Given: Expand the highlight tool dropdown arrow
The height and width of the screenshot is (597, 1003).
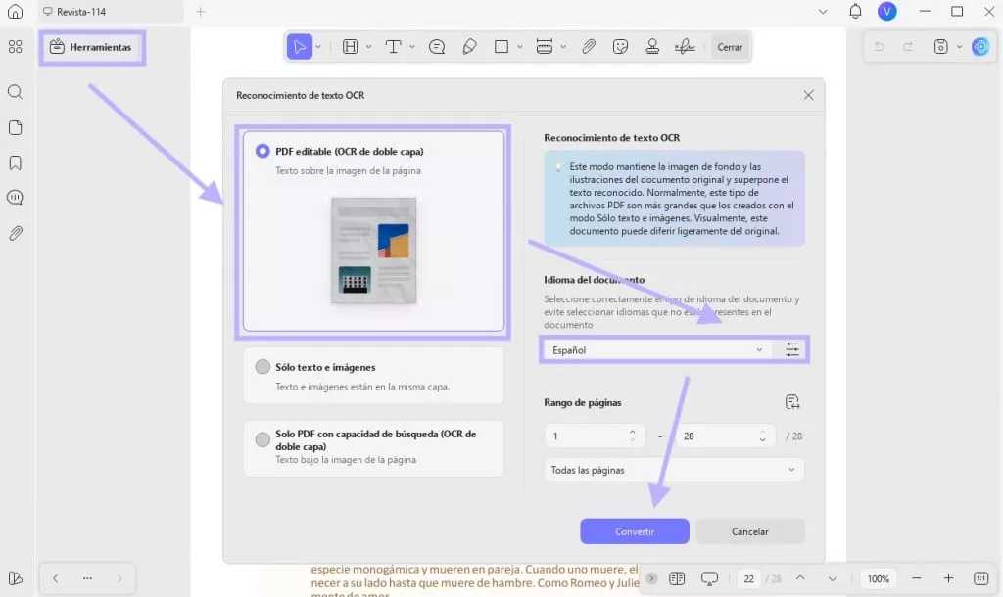Looking at the screenshot, I should pyautogui.click(x=368, y=47).
